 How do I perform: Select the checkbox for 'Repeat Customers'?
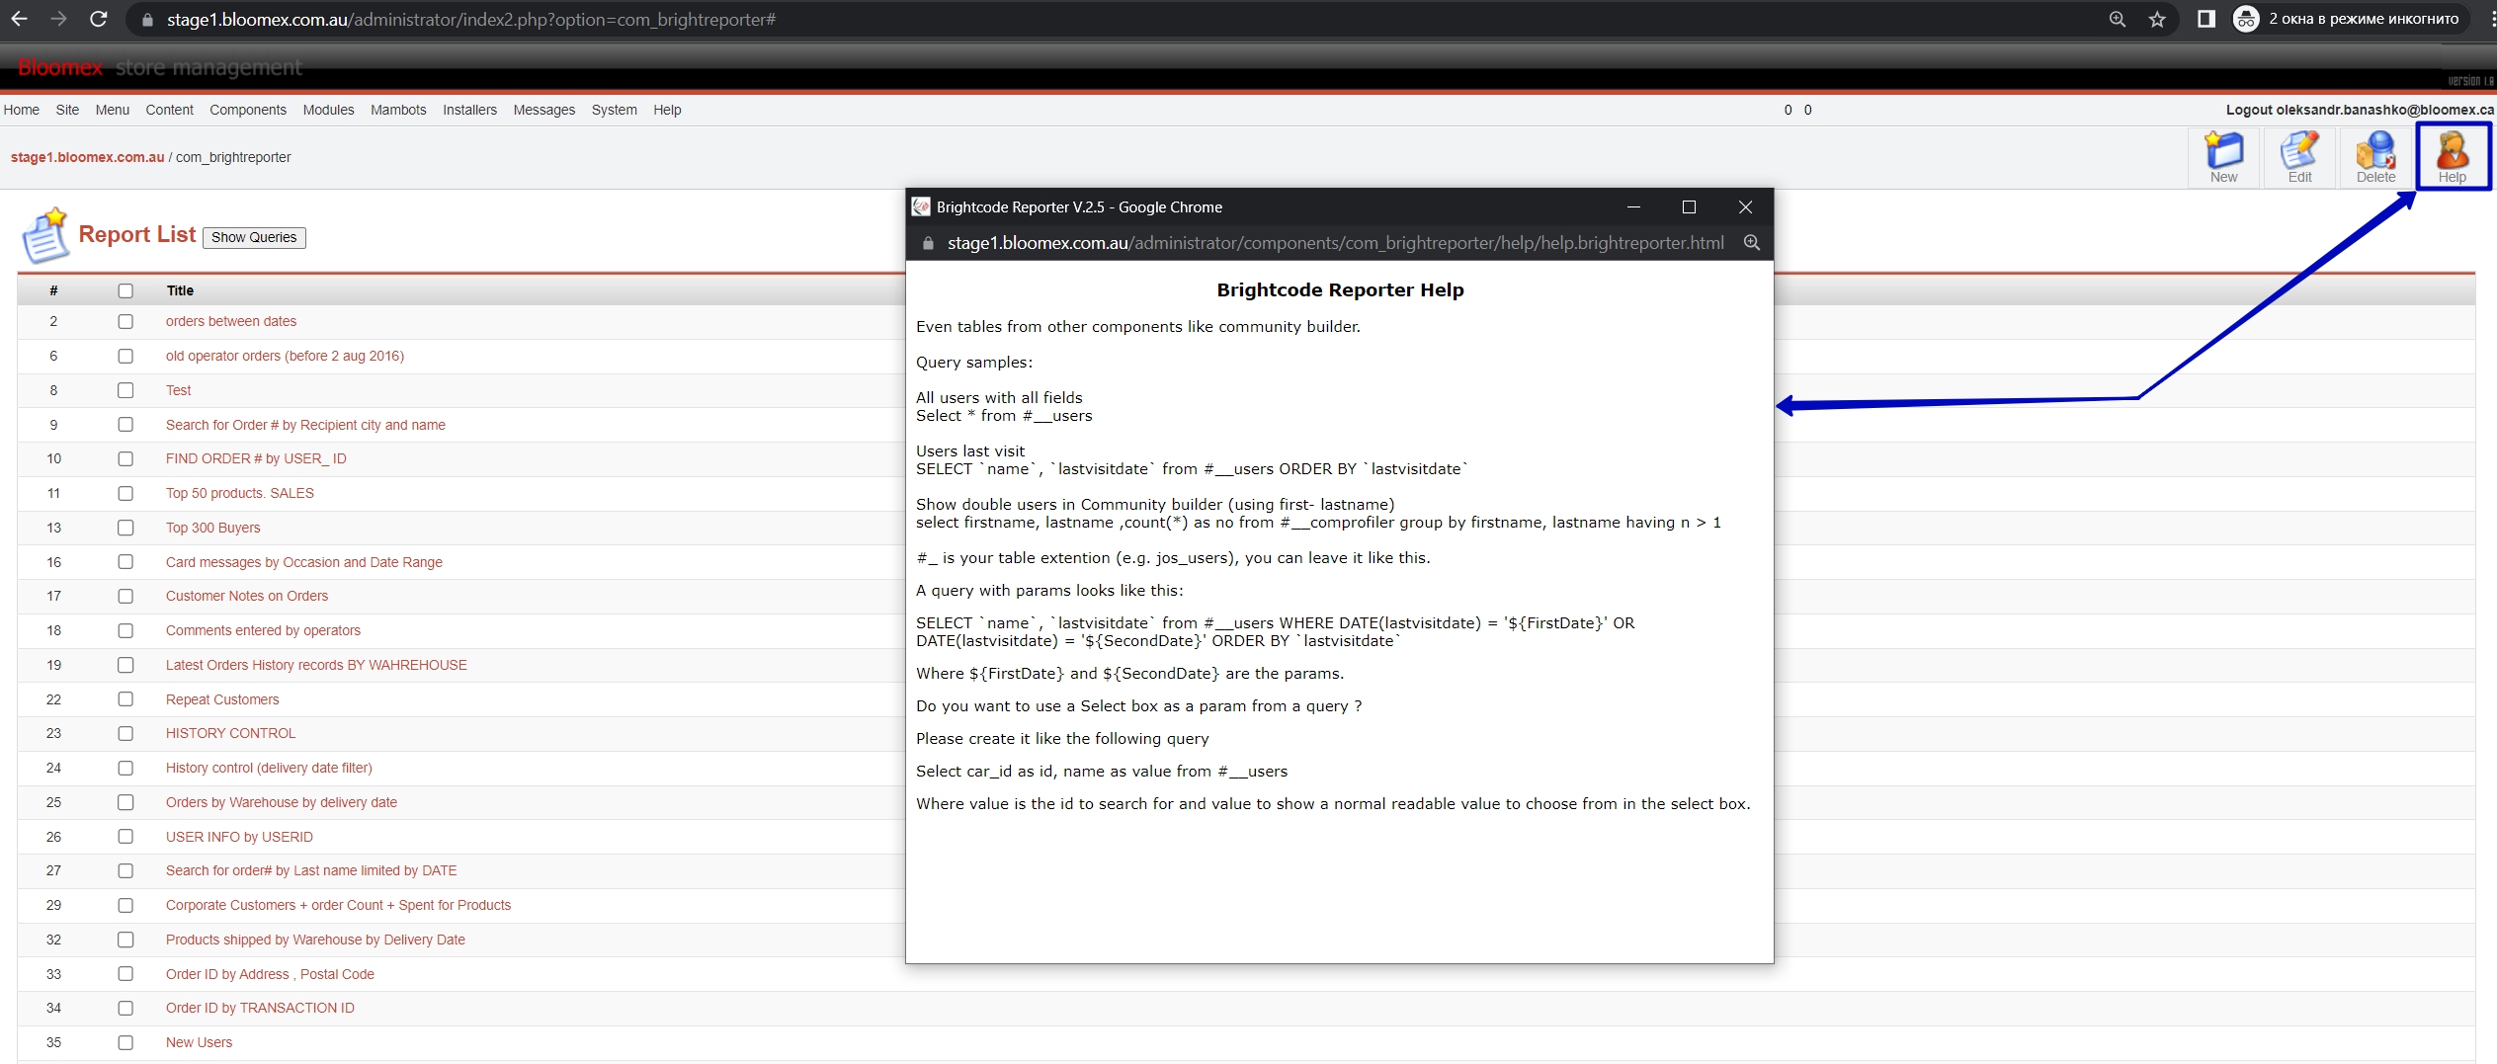point(125,698)
